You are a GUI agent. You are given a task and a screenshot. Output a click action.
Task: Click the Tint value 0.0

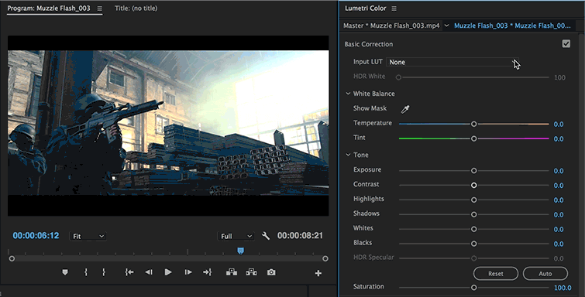559,139
